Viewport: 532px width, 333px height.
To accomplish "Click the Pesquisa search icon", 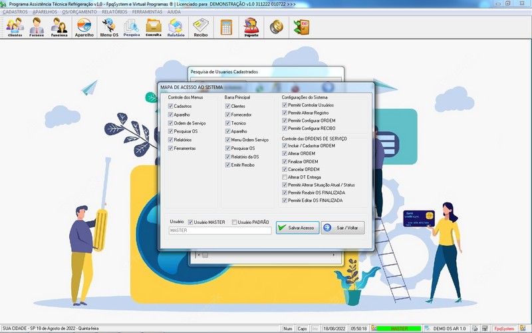I will 132,27.
